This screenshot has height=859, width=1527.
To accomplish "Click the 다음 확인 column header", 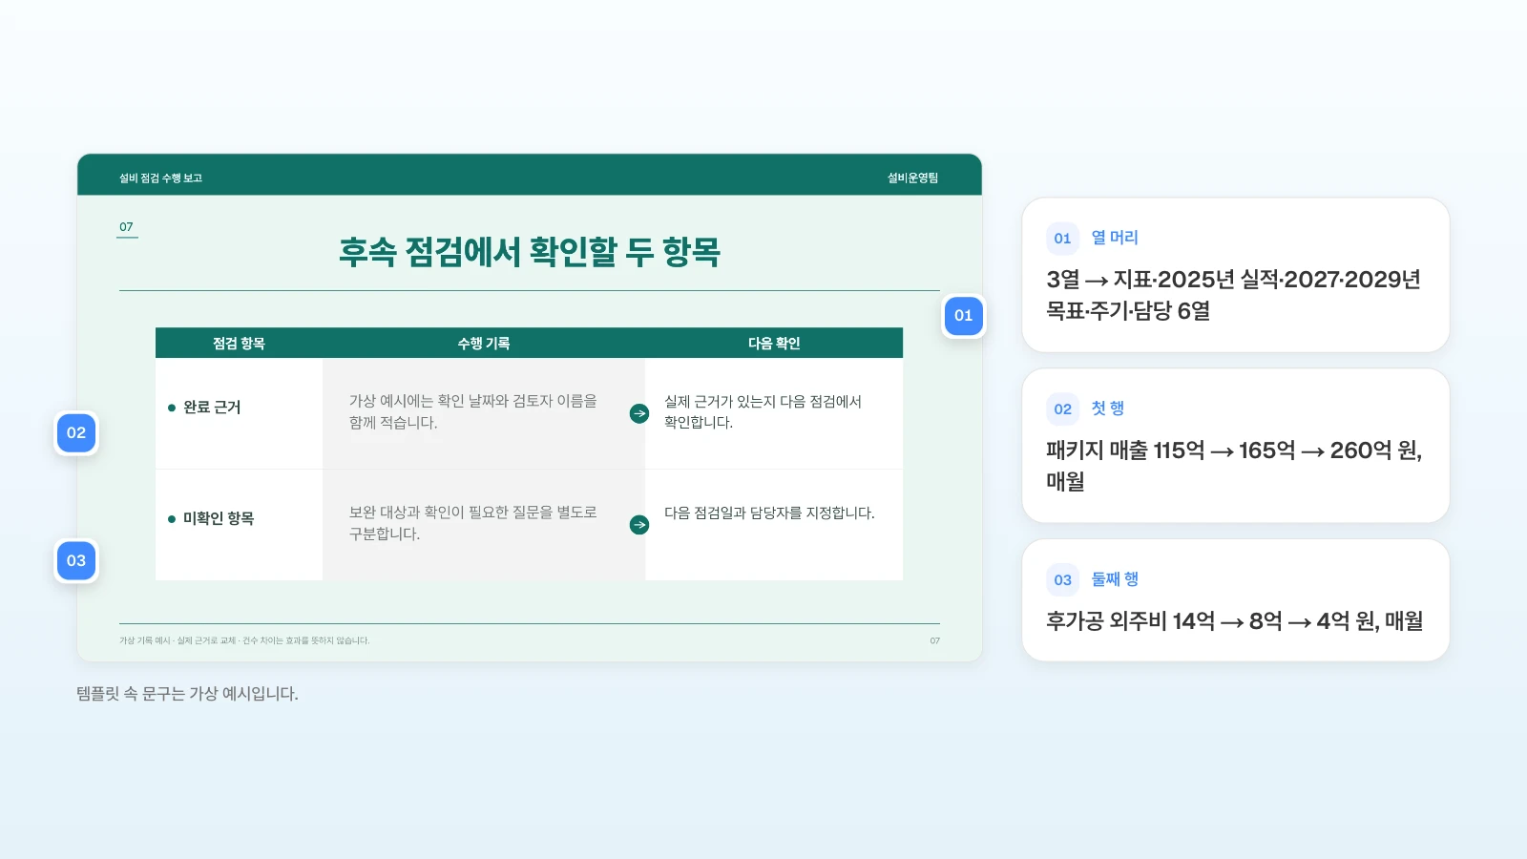I will point(774,344).
